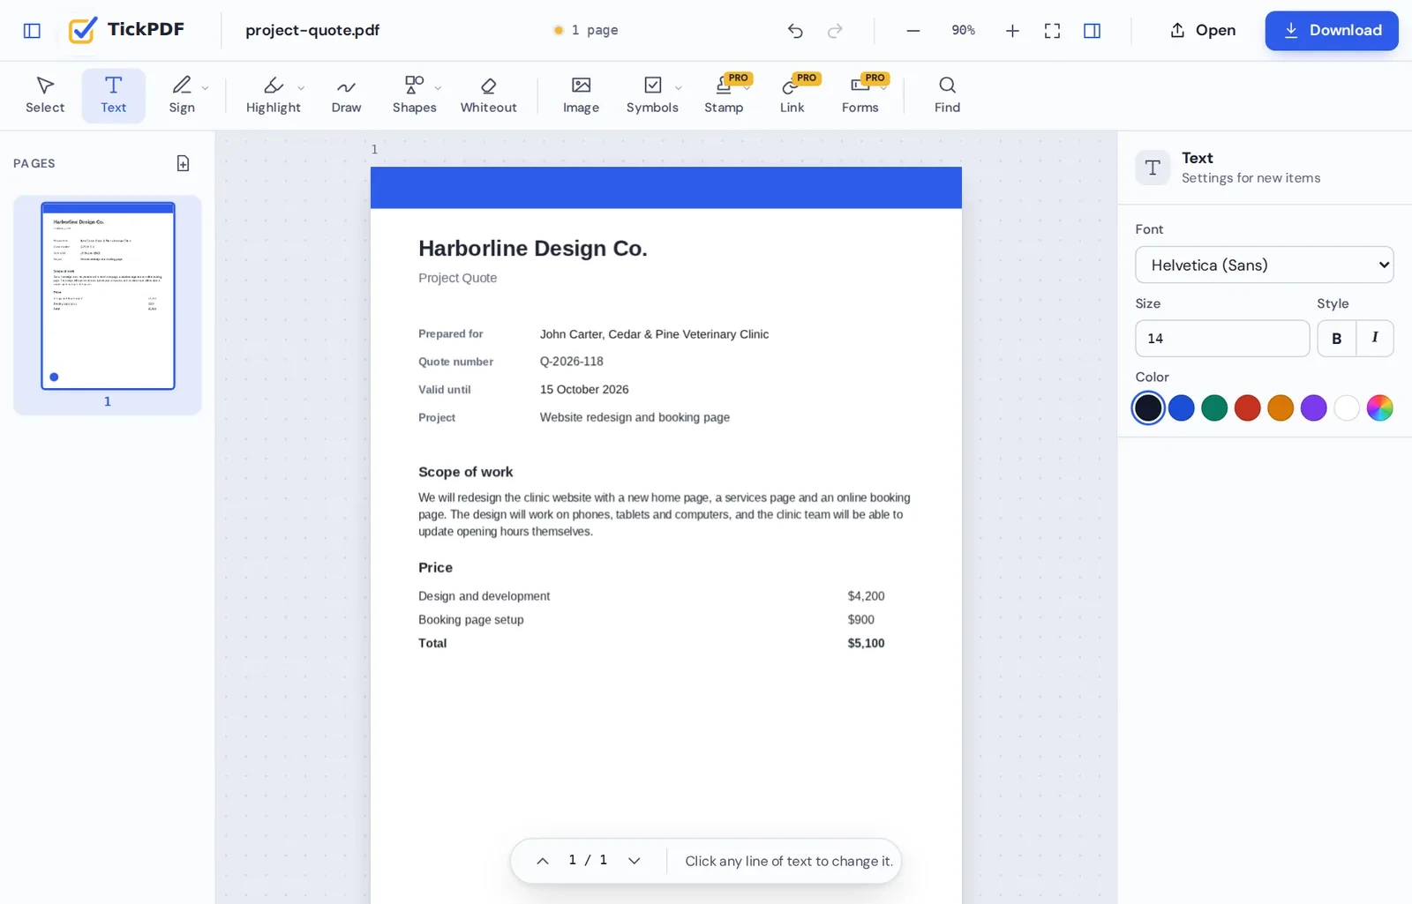
Task: Open the Find search tool
Action: pyautogui.click(x=947, y=95)
